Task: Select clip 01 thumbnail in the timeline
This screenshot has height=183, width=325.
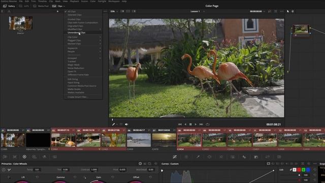Action: [13, 140]
